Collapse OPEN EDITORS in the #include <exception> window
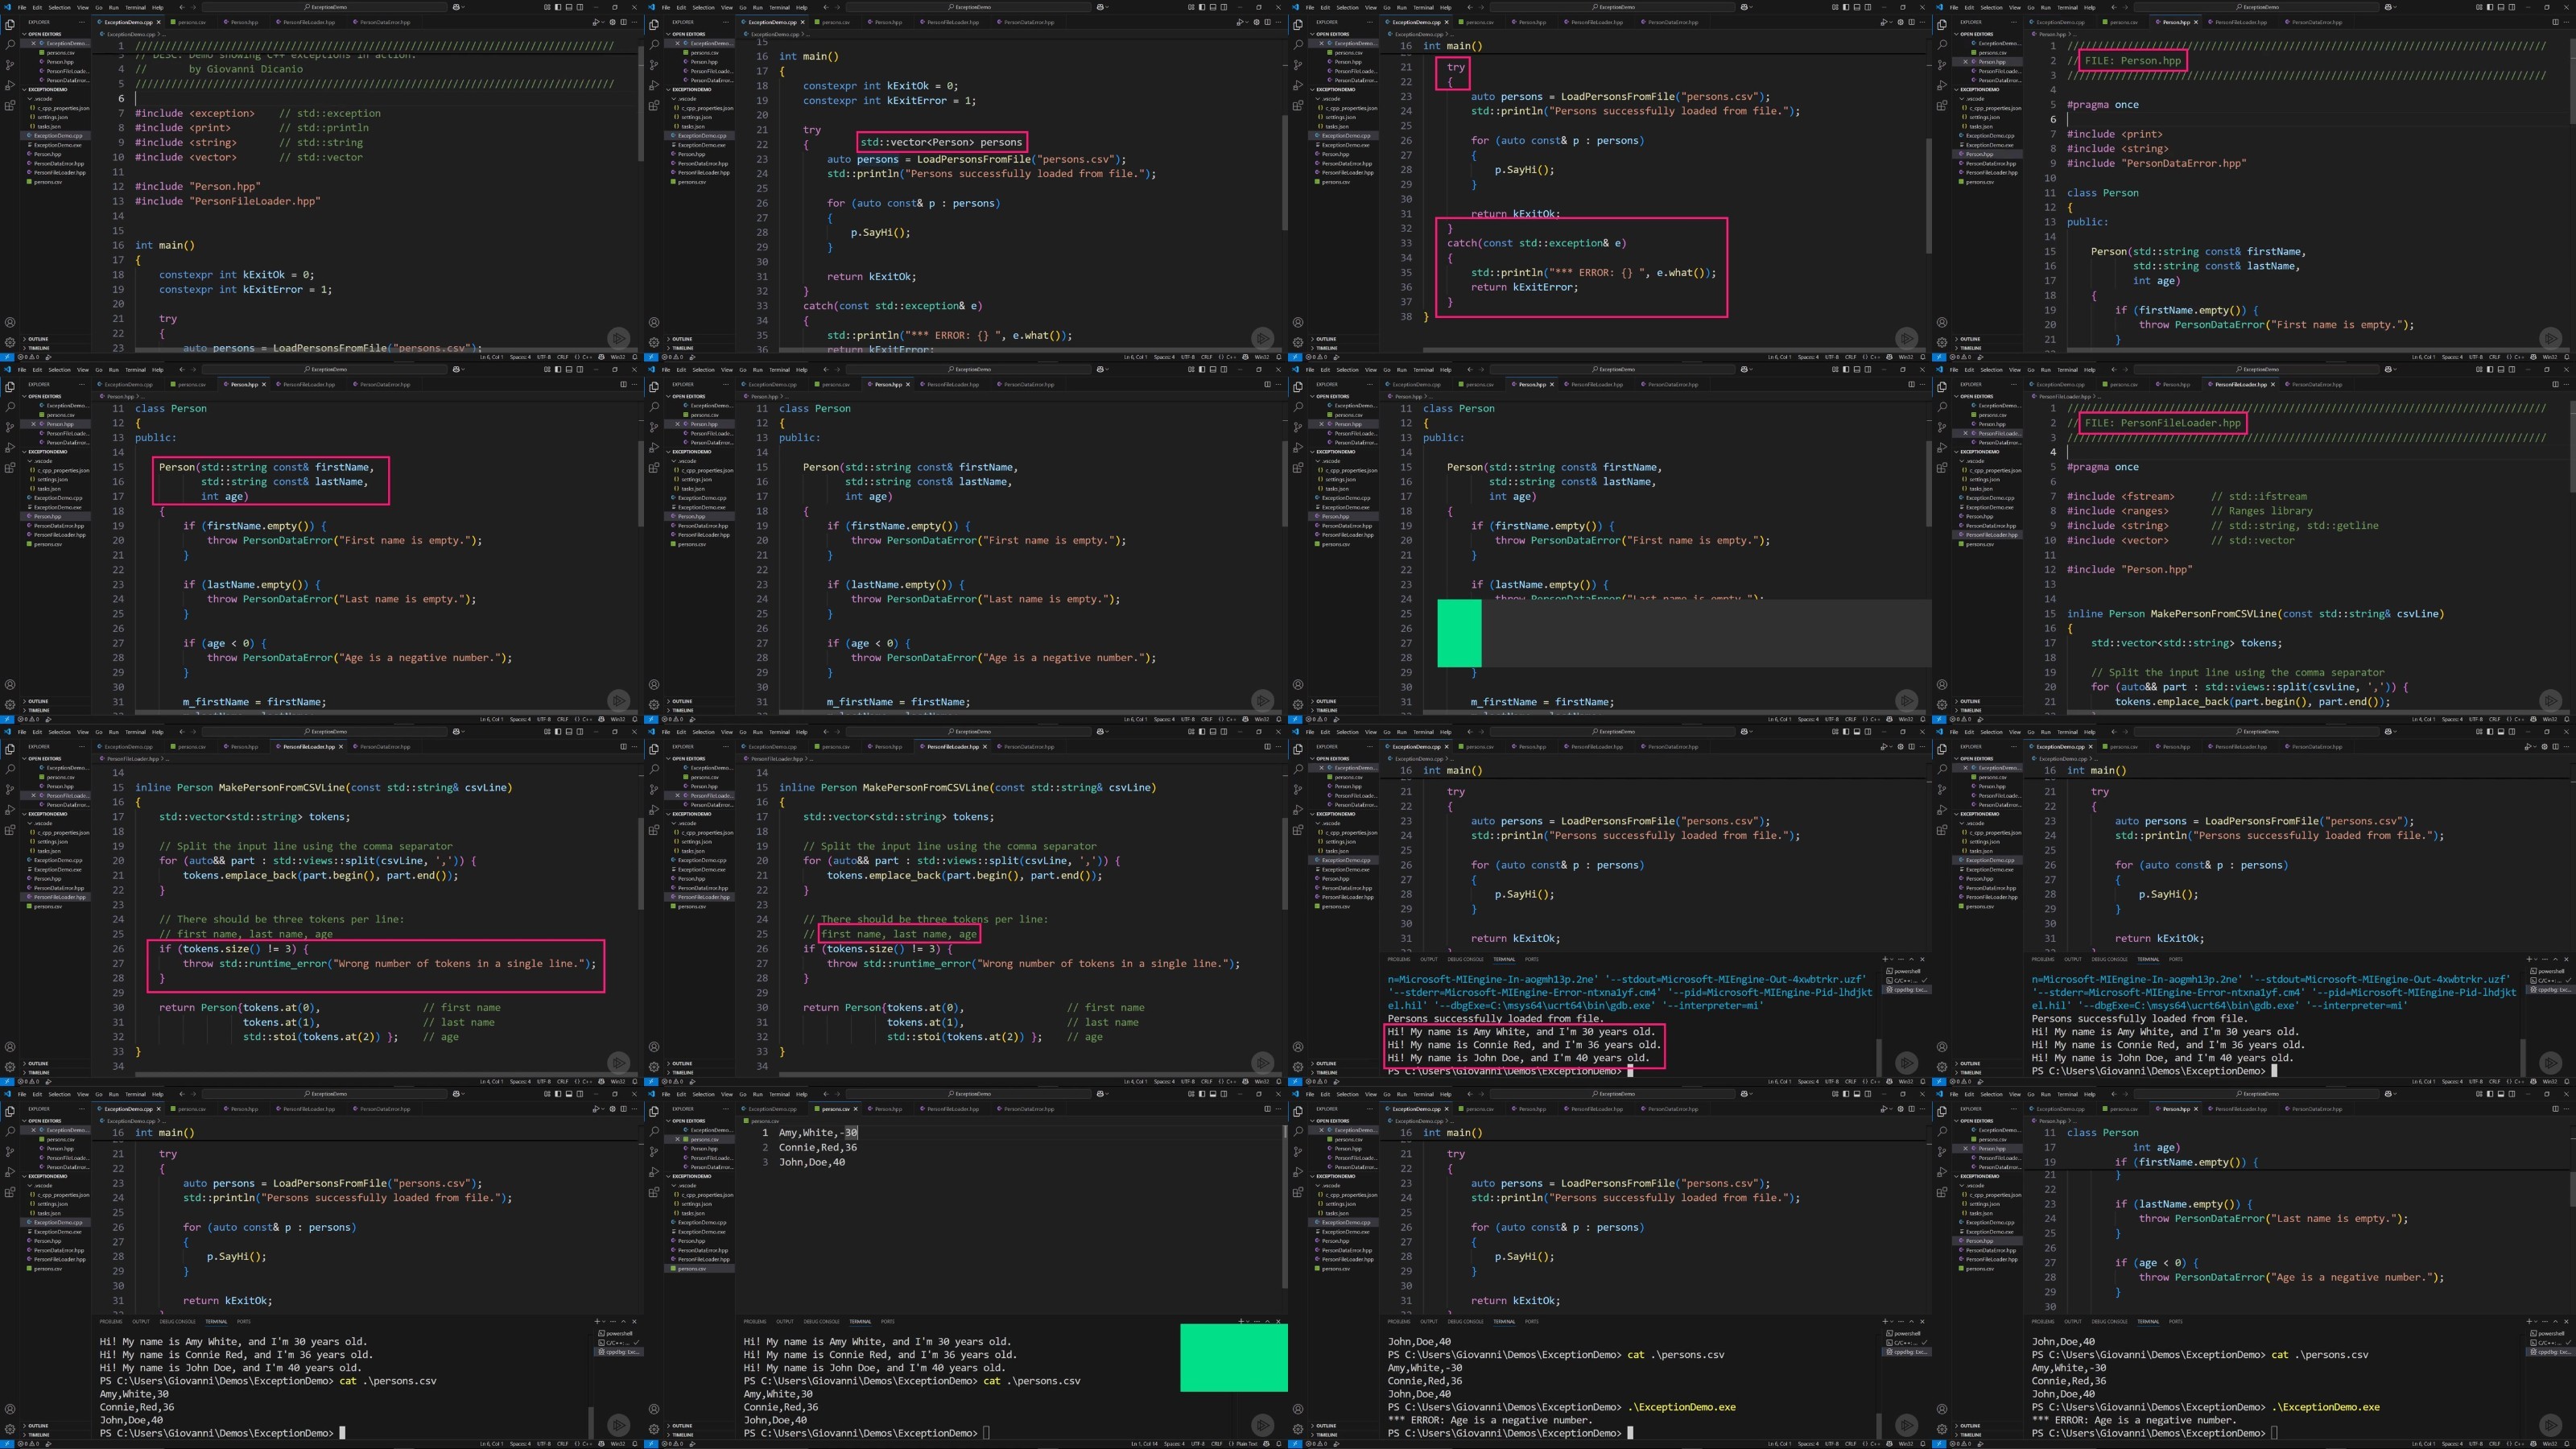This screenshot has height=1449, width=2576. point(42,34)
